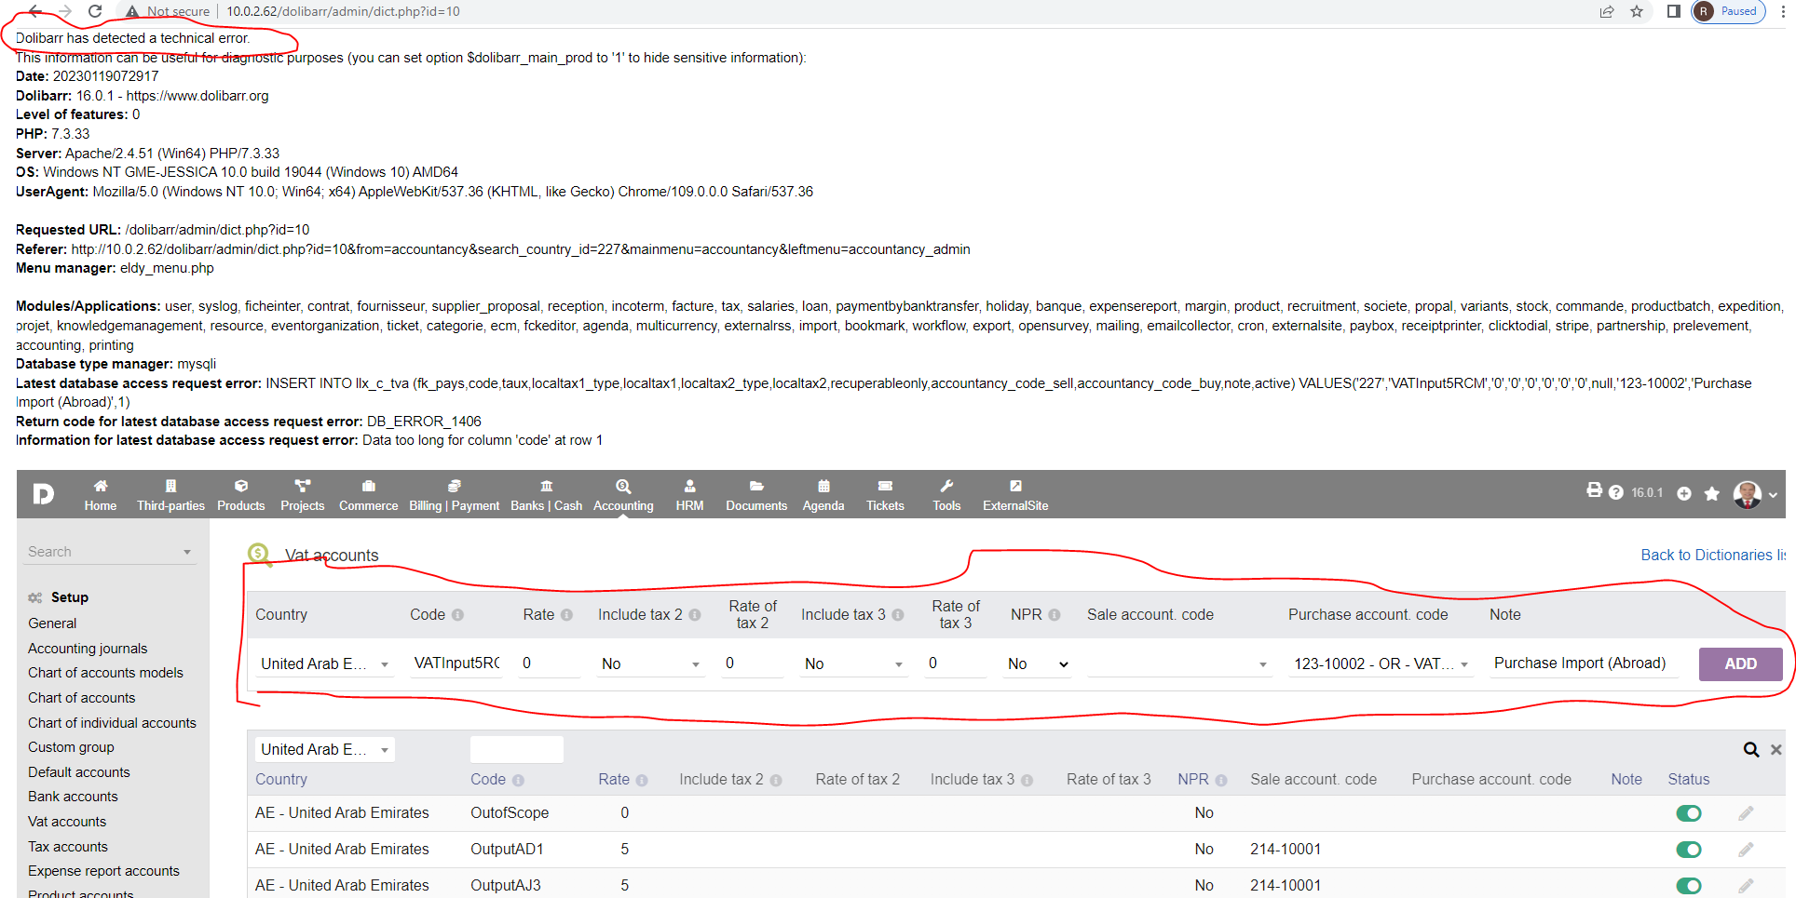Open Documents module icon
The height and width of the screenshot is (898, 1796).
pos(756,486)
